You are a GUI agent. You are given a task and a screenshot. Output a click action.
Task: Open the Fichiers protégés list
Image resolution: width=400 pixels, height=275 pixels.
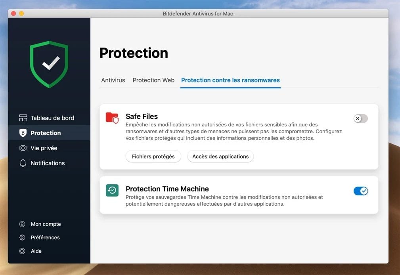(x=153, y=157)
